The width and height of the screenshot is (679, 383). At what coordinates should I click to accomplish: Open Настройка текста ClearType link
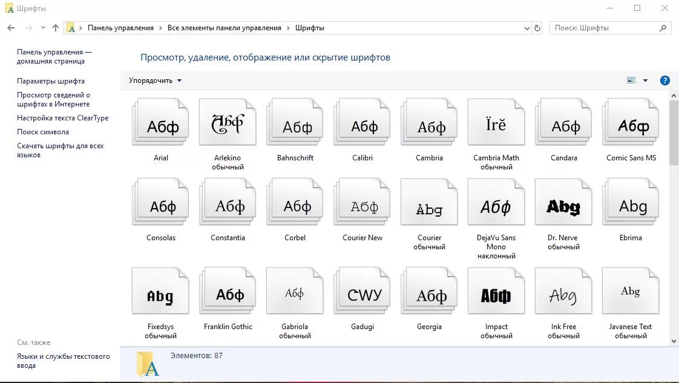(x=63, y=118)
